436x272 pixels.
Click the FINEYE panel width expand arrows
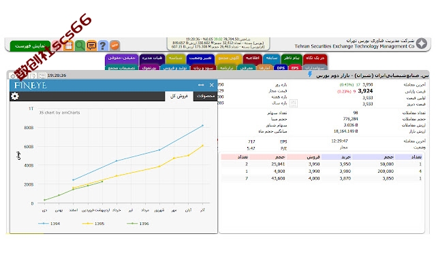(201, 85)
